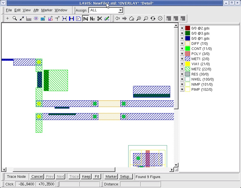Hide the RES (30/0) layer
Image resolution: width=241 pixels, height=188 pixels.
182,74
